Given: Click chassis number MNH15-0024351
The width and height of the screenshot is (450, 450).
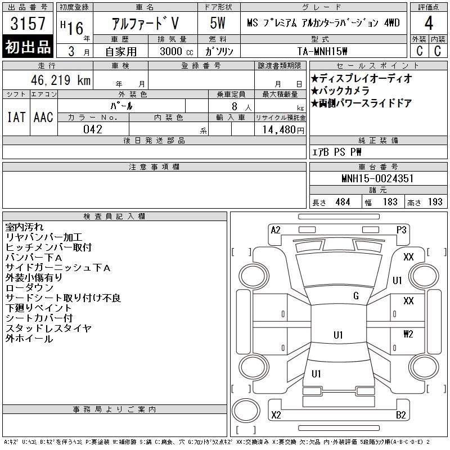Looking at the screenshot, I should coord(377,178).
